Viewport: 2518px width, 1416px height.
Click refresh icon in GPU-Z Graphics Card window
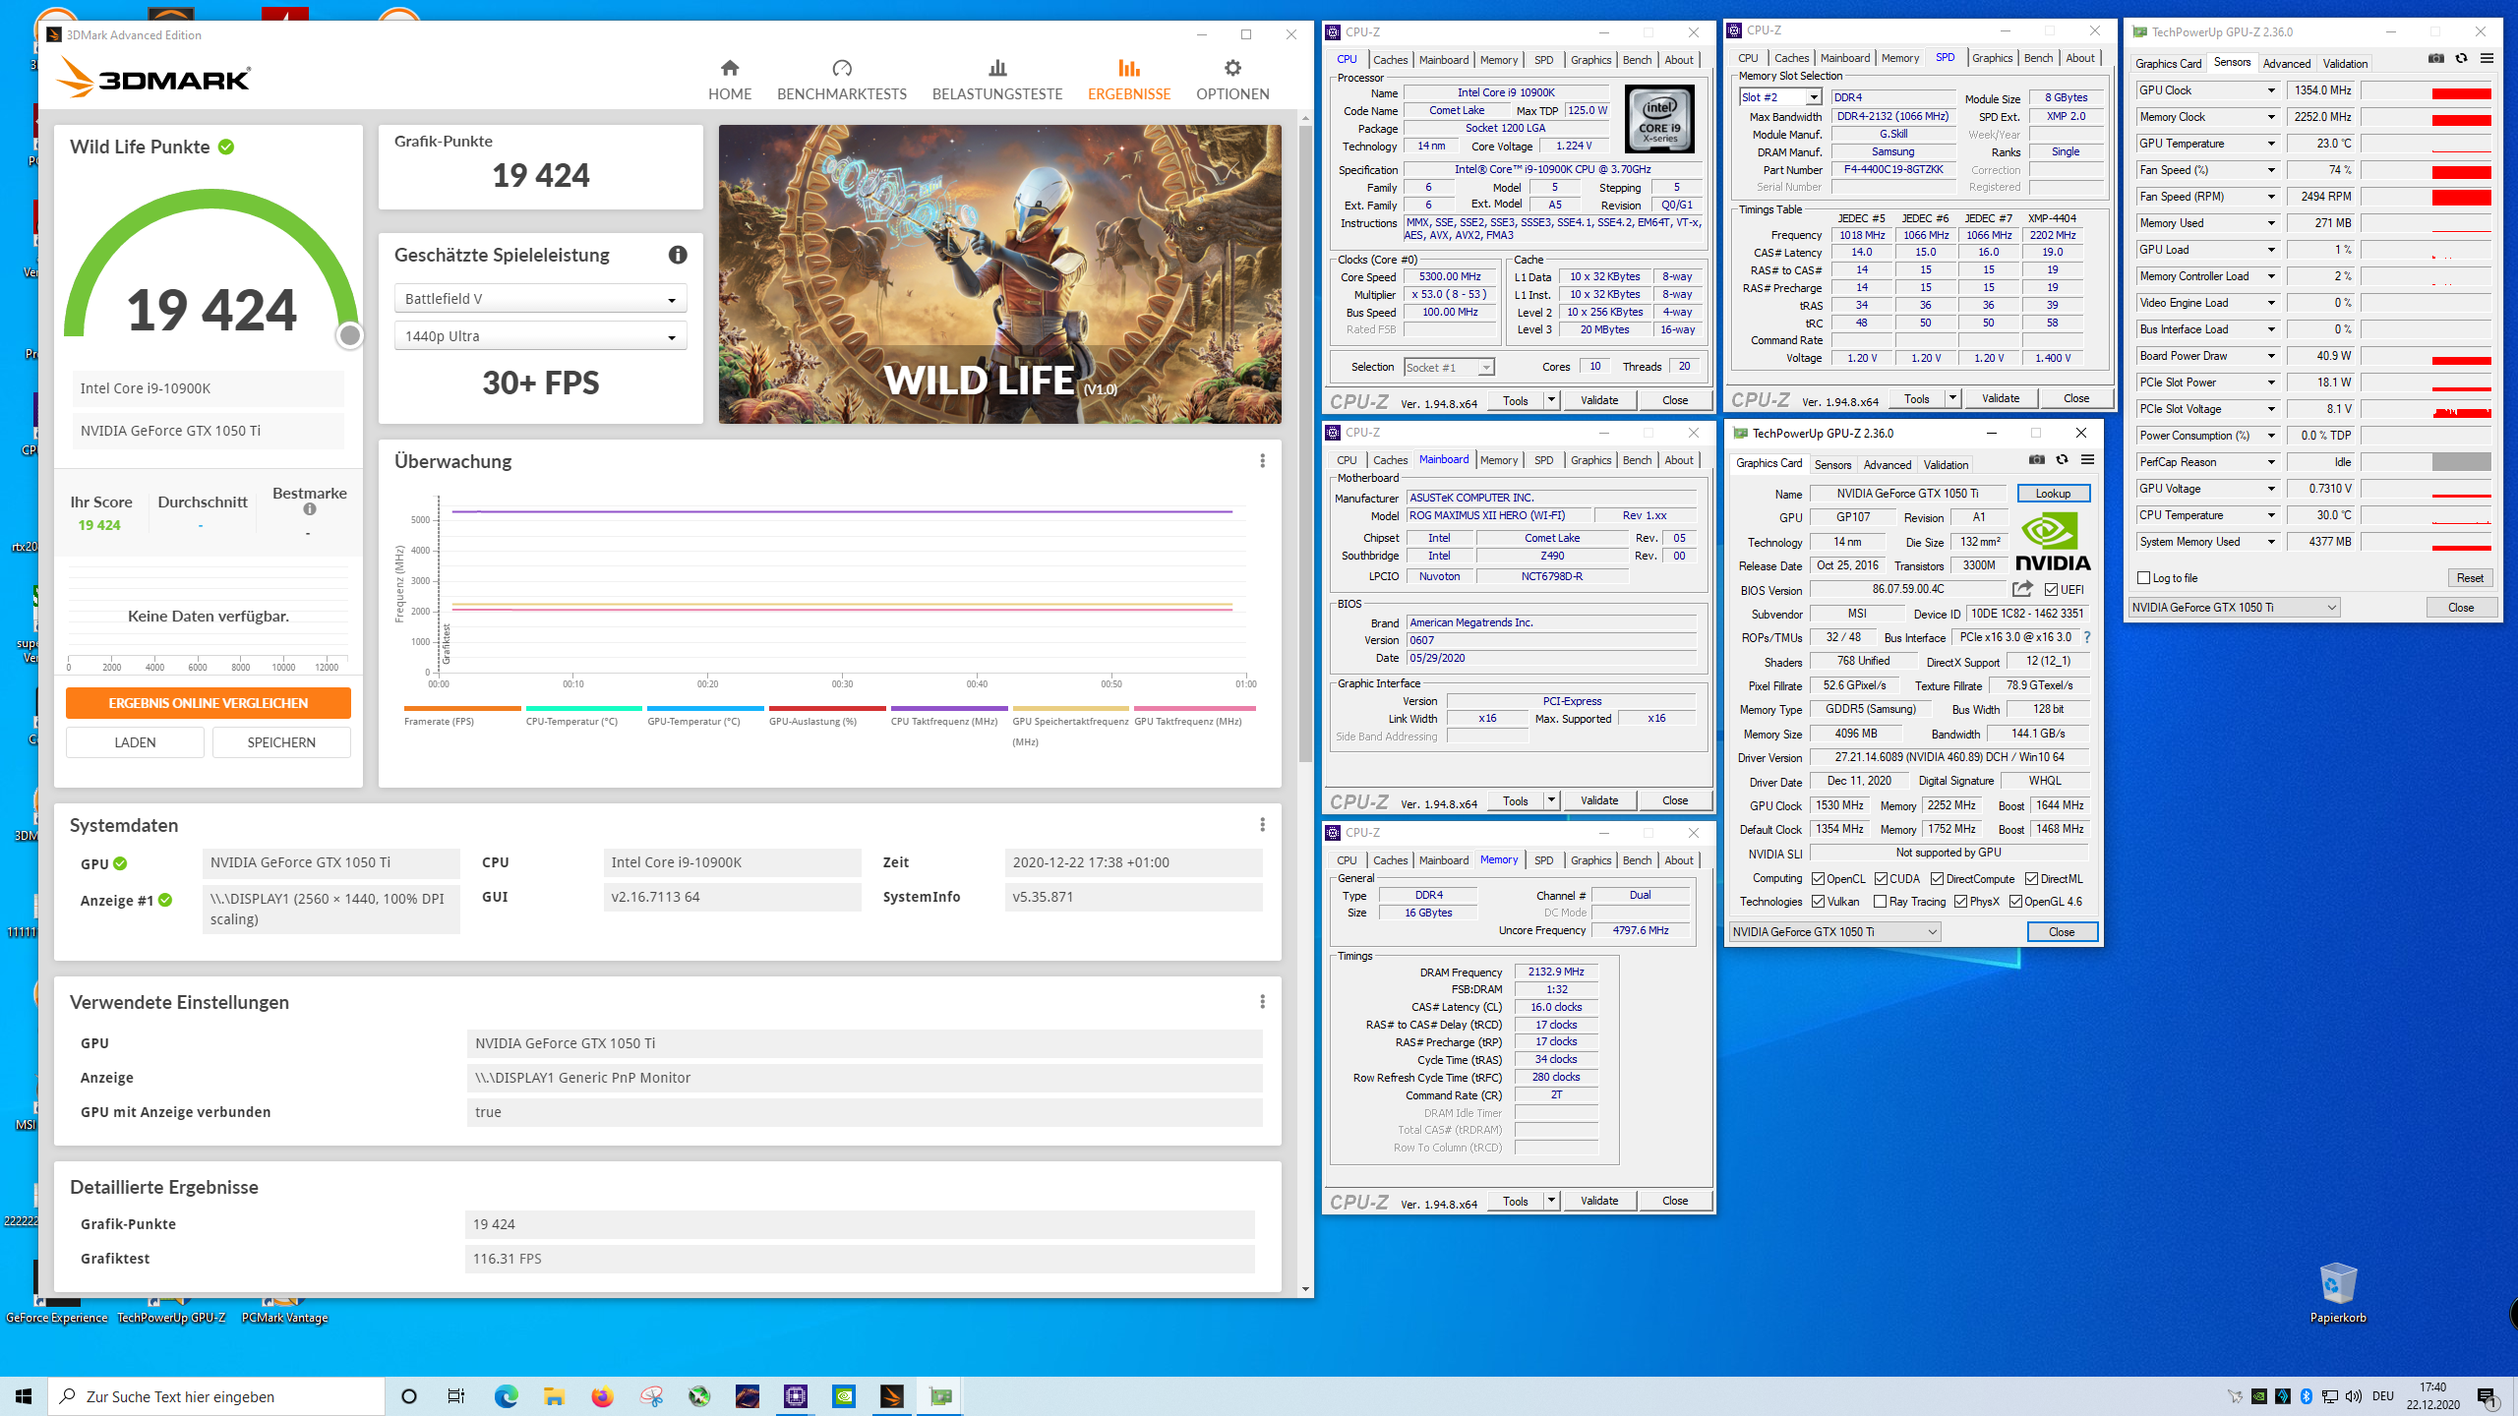(2063, 460)
